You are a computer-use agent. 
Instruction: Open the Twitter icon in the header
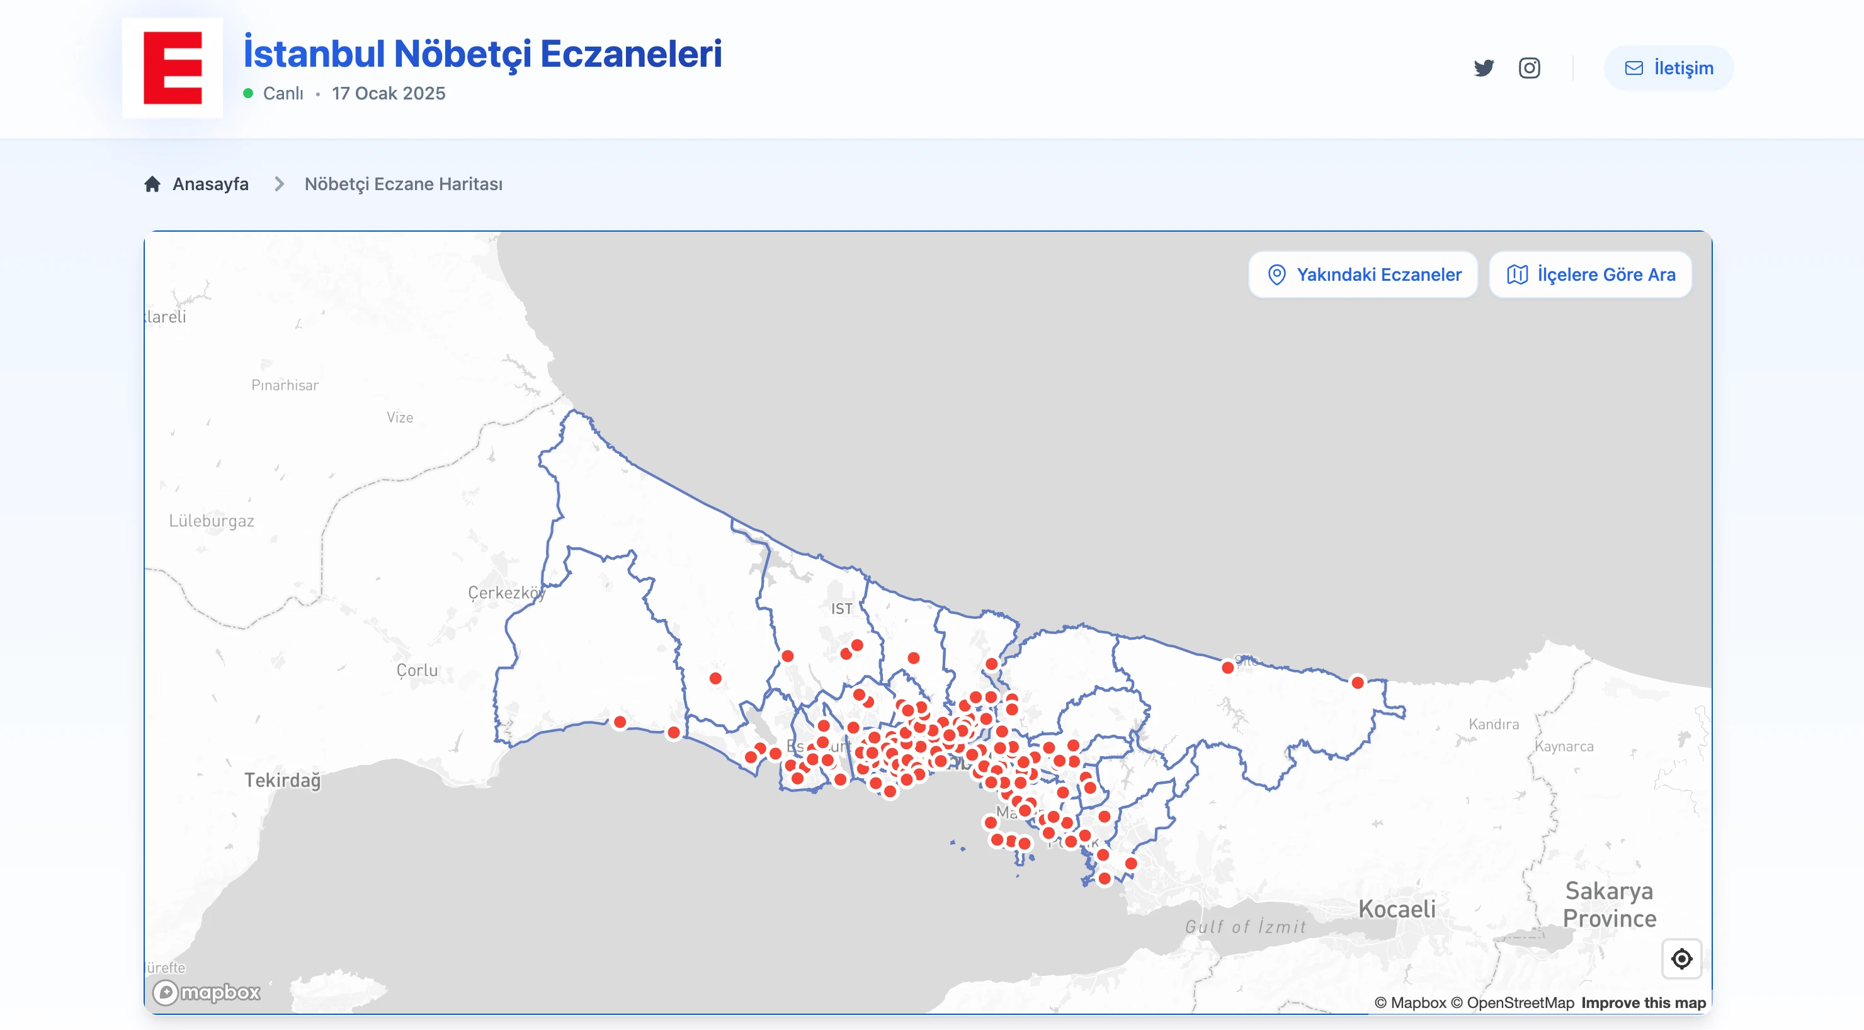[1485, 68]
